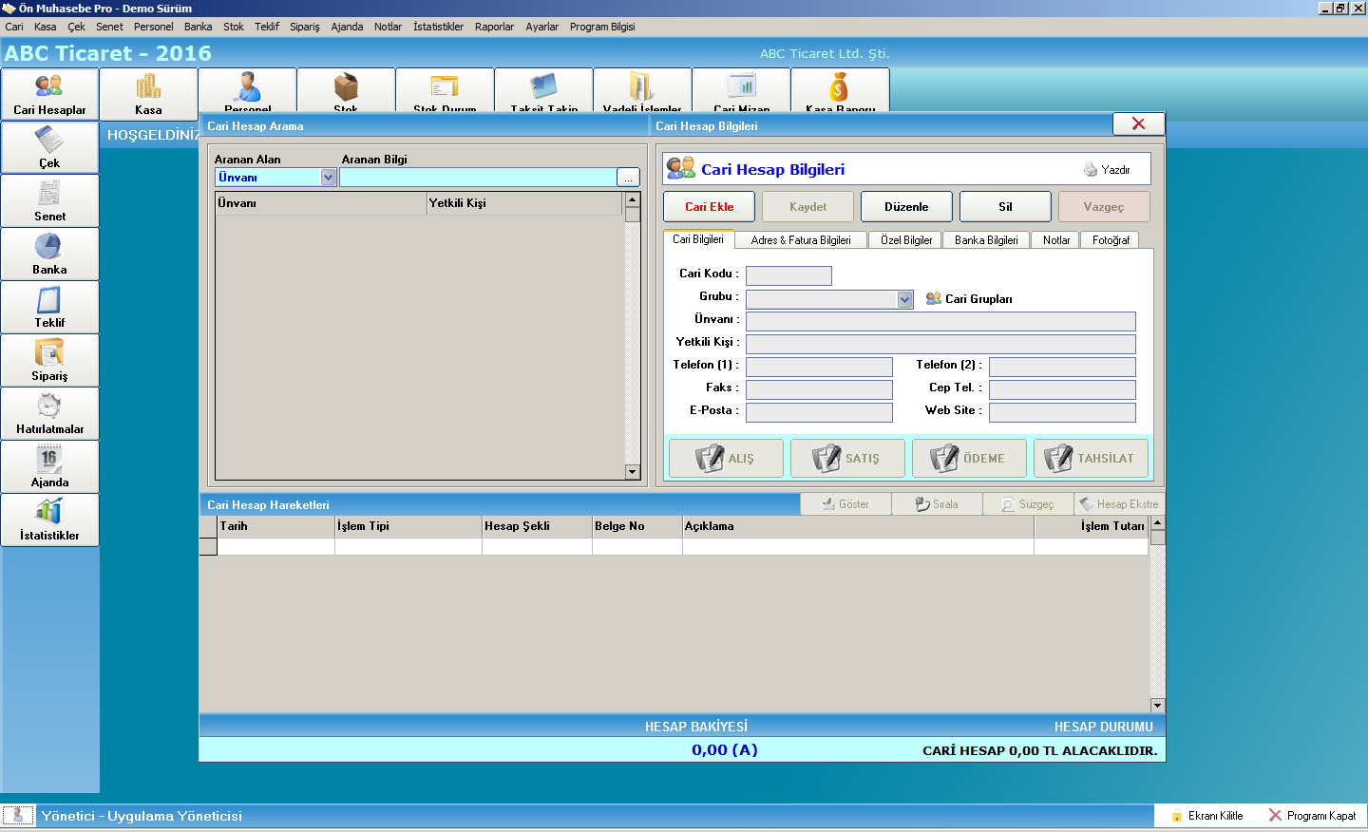
Task: Open the Program Bilgisi menu
Action: [602, 27]
